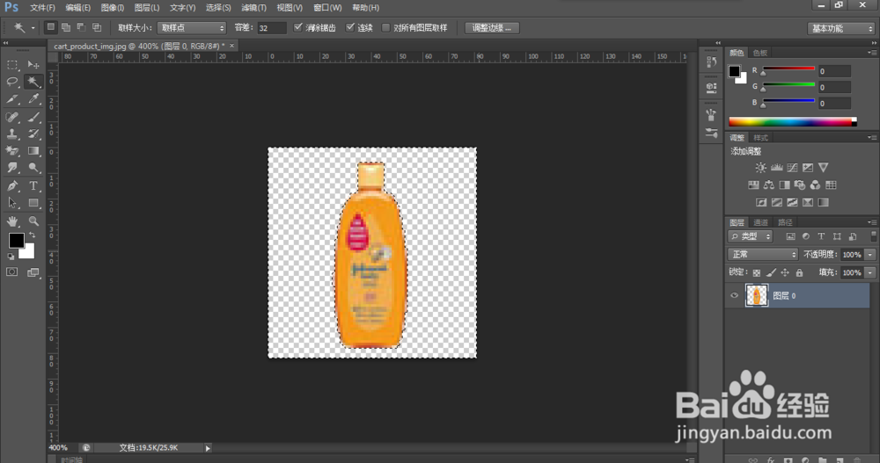Click the 调整边缘 Refine Edge button
880x463 pixels.
click(x=492, y=28)
